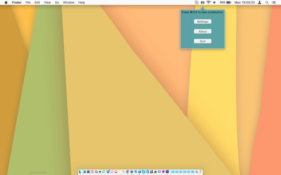Open the Go menu
This screenshot has height=175, width=281.
57,2
